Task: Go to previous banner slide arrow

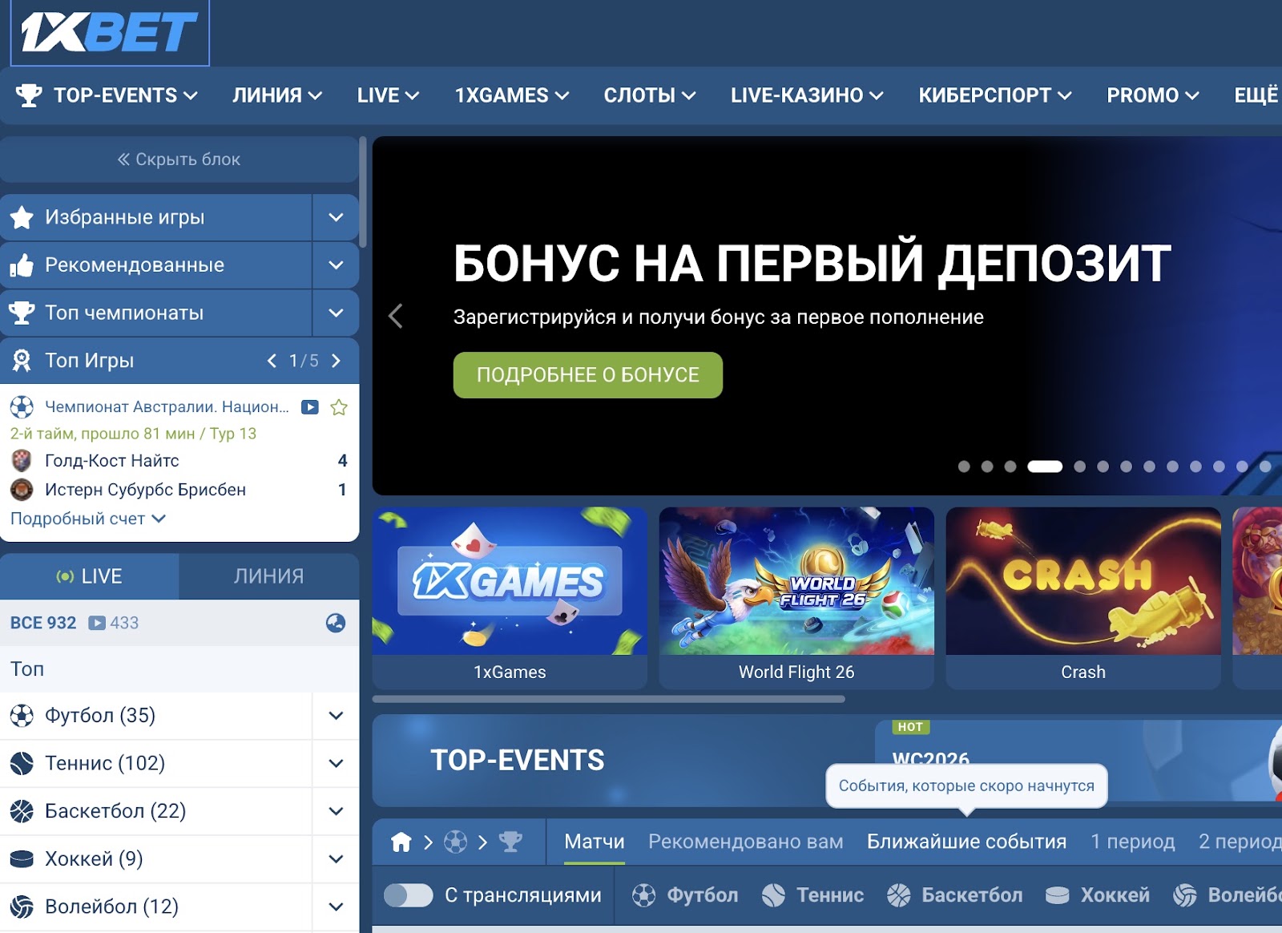Action: (395, 316)
